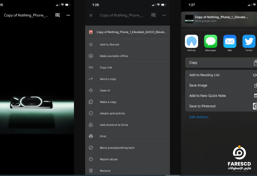The image size is (257, 176).
Task: Choose Block press@nothing.tech
Action: tap(128, 148)
